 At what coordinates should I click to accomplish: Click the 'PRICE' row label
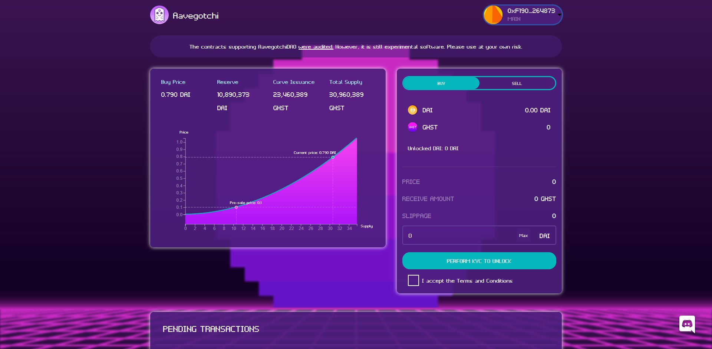[x=411, y=182]
